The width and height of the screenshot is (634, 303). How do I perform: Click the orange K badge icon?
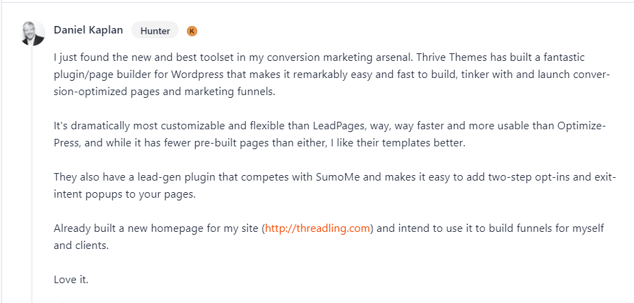[x=192, y=31]
